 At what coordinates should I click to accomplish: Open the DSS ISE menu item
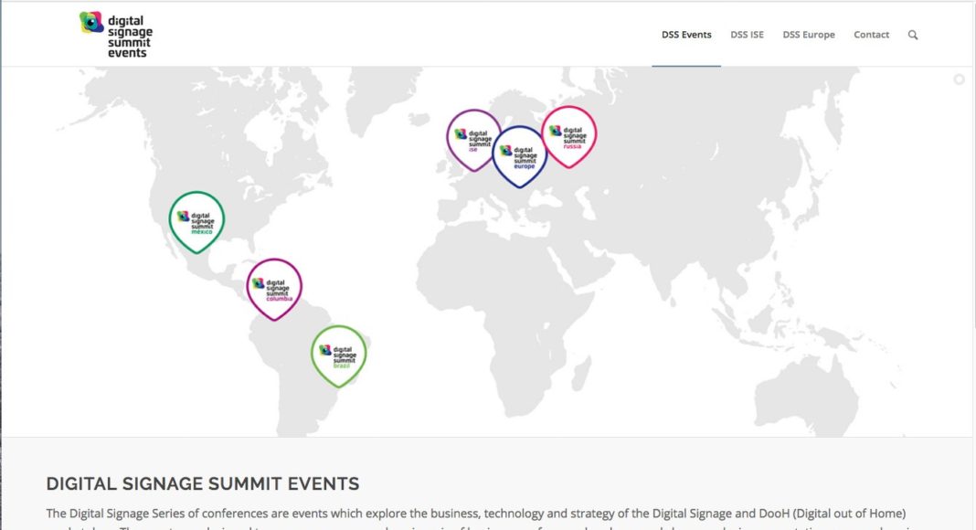[747, 35]
